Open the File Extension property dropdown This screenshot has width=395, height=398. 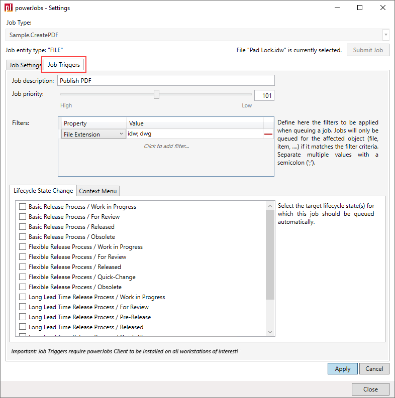click(93, 134)
